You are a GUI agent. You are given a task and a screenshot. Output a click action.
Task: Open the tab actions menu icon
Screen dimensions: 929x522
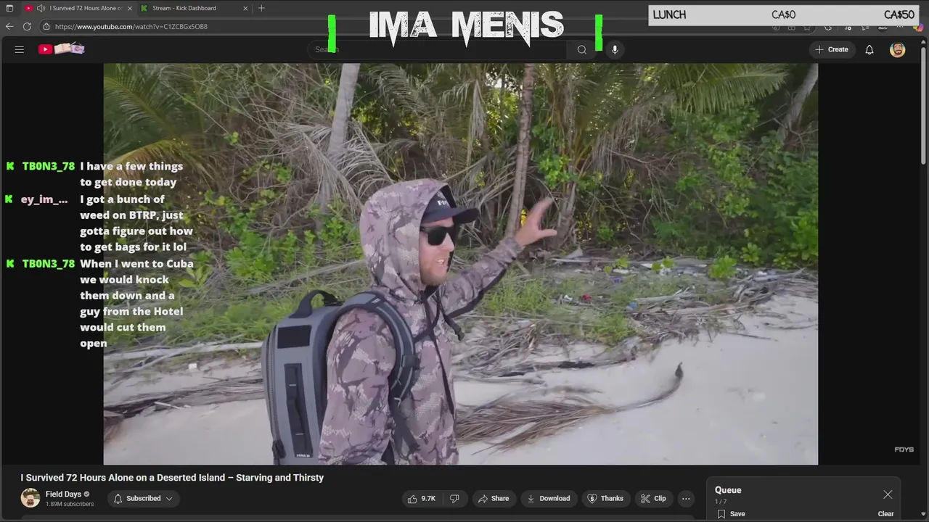coord(9,8)
